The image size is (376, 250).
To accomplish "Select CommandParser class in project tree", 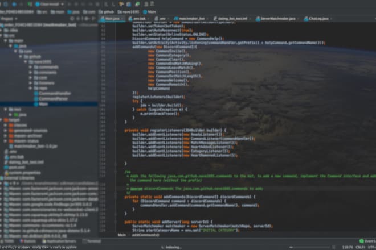I will 51,98.
